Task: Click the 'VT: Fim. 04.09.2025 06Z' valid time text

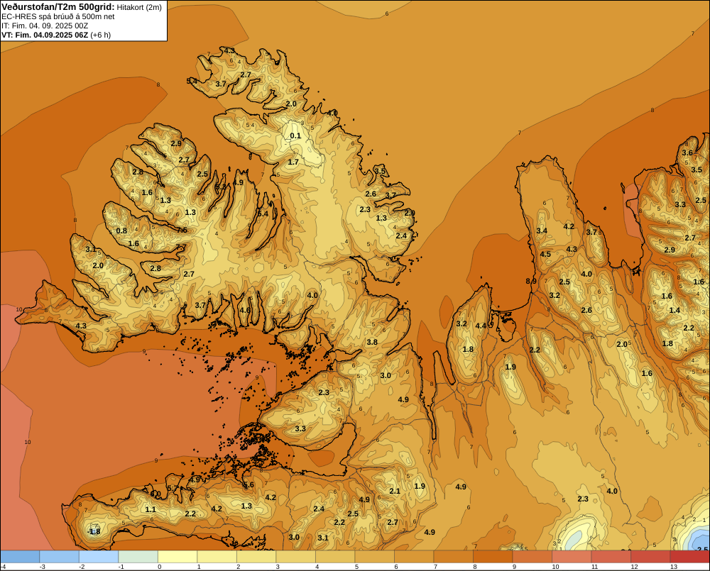Action: click(45, 35)
